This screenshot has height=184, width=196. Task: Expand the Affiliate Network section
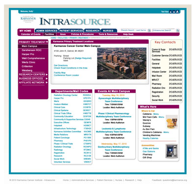coord(47,82)
